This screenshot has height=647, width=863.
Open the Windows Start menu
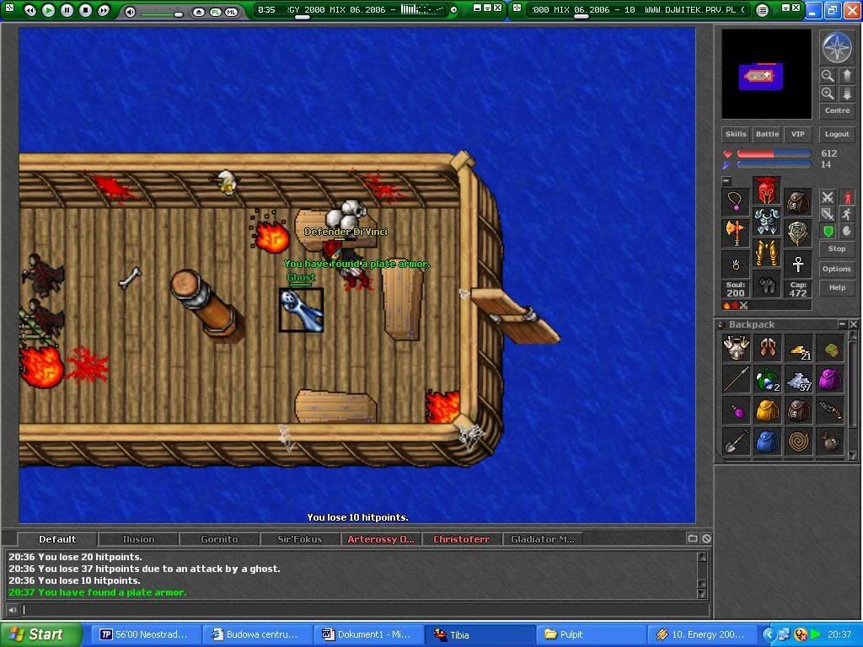click(x=41, y=634)
